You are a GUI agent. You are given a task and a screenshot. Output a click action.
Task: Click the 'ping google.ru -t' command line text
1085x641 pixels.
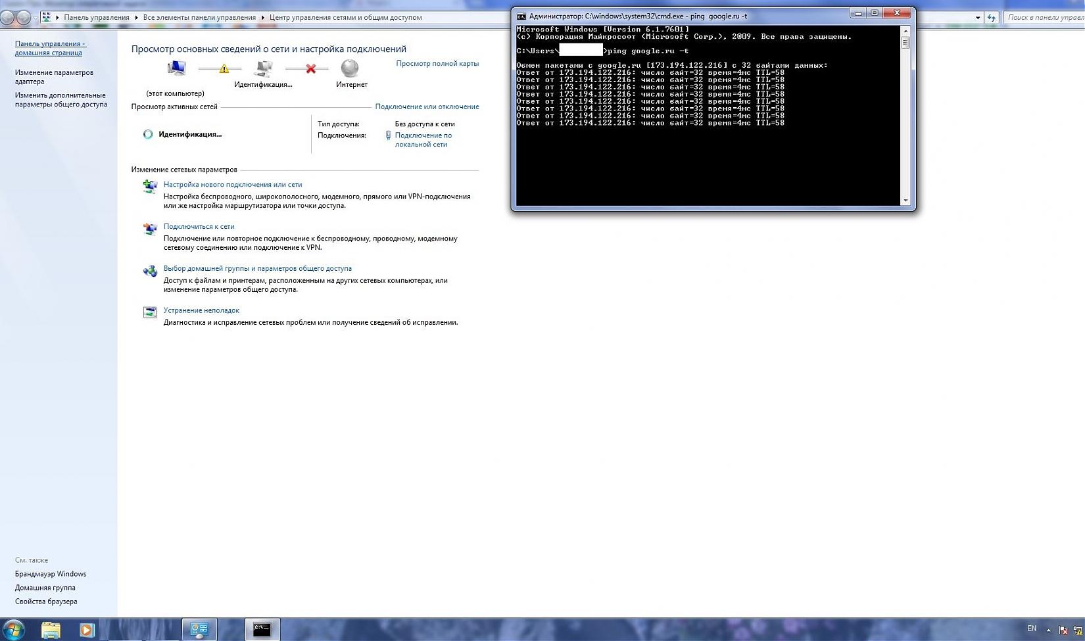point(648,51)
